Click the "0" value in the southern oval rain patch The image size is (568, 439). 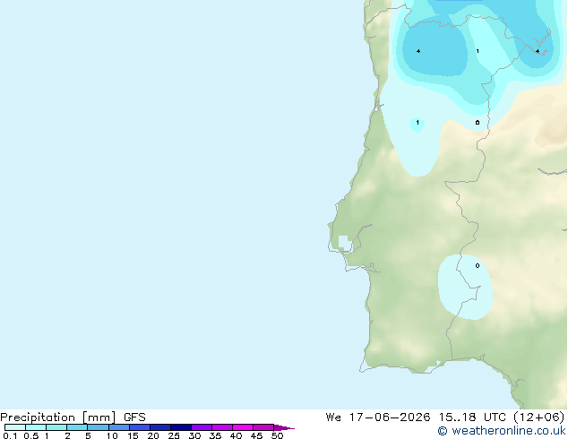tap(478, 266)
